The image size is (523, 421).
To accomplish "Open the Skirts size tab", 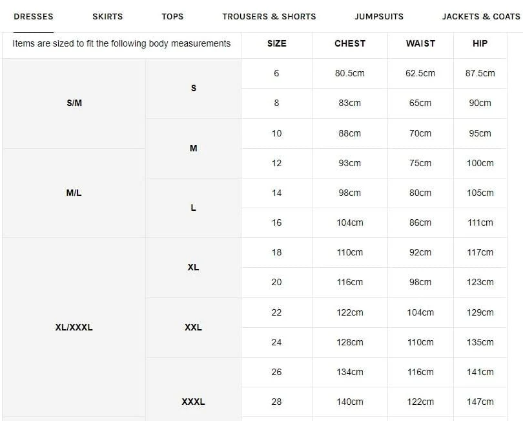I will point(107,16).
